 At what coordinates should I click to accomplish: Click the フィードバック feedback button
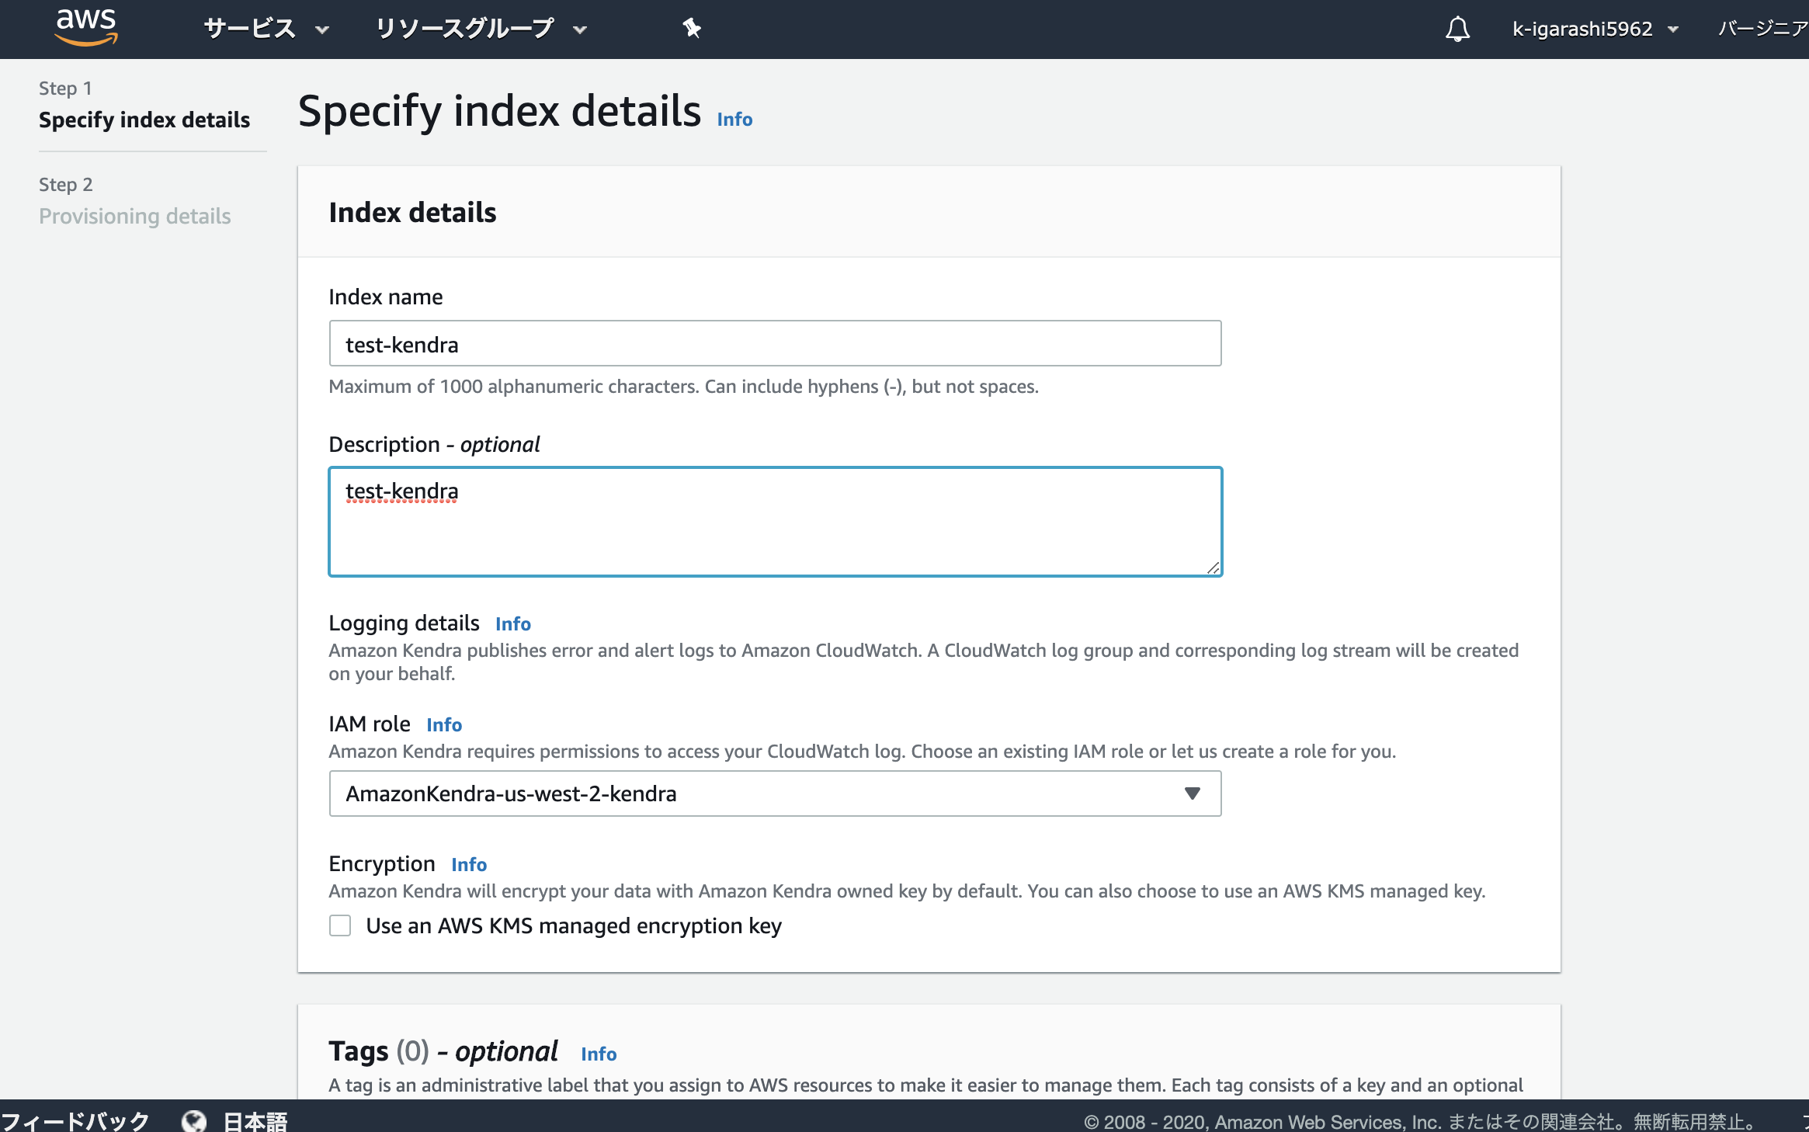(75, 1120)
